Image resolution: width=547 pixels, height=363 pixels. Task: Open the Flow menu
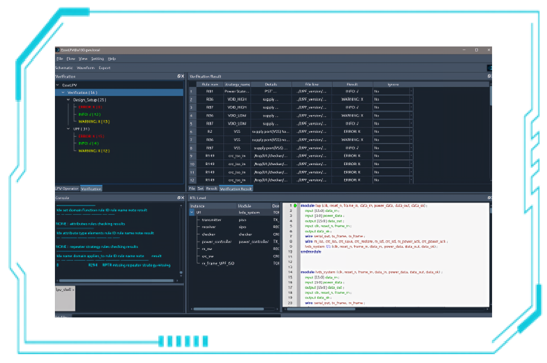tap(71, 59)
